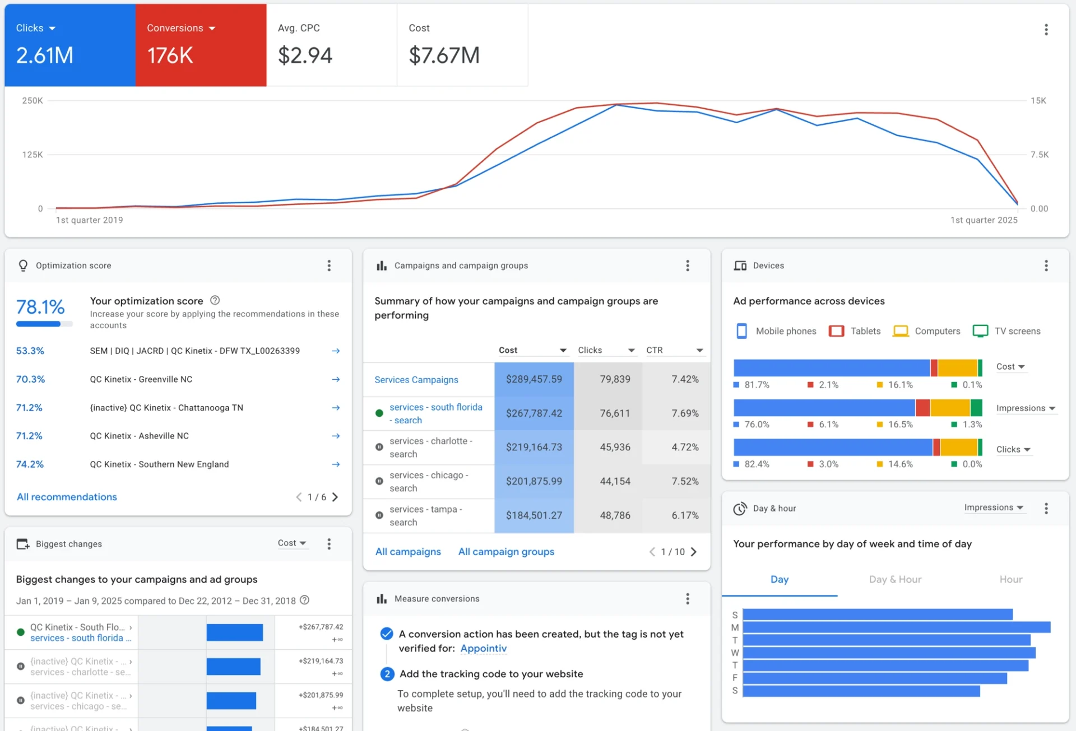The image size is (1076, 731).
Task: Click the Monday impressions bar
Action: 896,627
